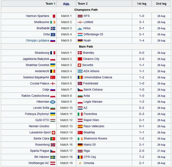Click the Netherlands flag next to AZ
The width and height of the screenshot is (172, 167).
[80, 108]
